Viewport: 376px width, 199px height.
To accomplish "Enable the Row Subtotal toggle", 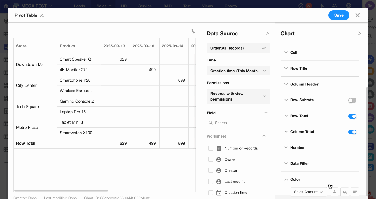I will 352,100.
